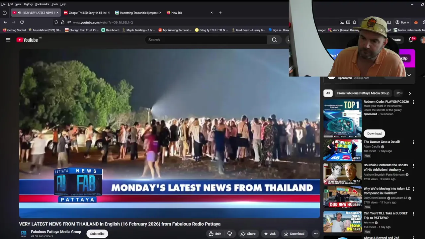Reload the current page

pyautogui.click(x=22, y=22)
